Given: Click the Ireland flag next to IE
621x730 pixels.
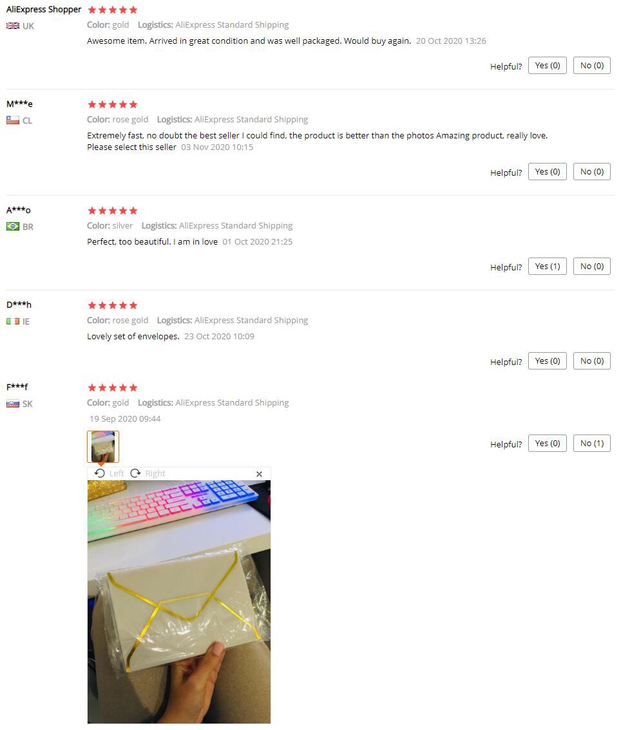Looking at the screenshot, I should pyautogui.click(x=13, y=321).
